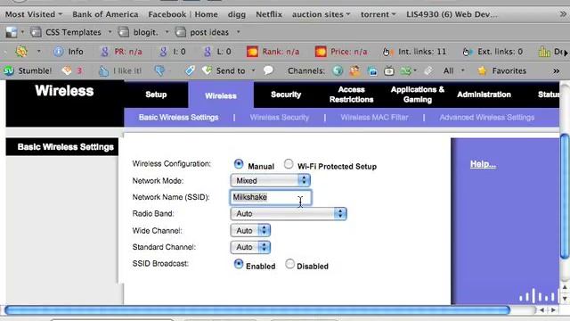Screen dimensions: 570x321
Task: Click the vertical scrollbar down arrow
Action: tap(565, 299)
